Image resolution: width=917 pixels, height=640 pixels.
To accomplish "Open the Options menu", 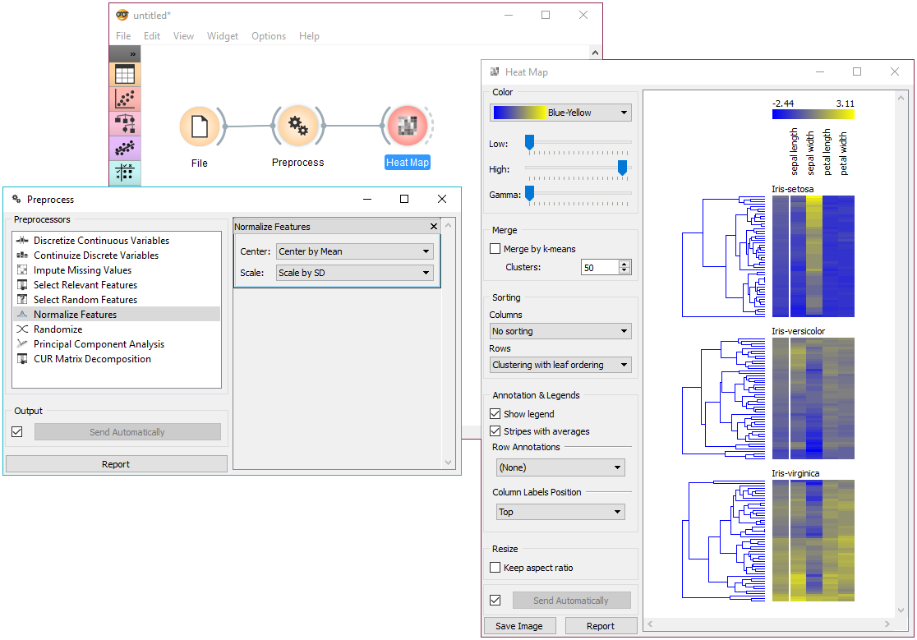I will [269, 36].
